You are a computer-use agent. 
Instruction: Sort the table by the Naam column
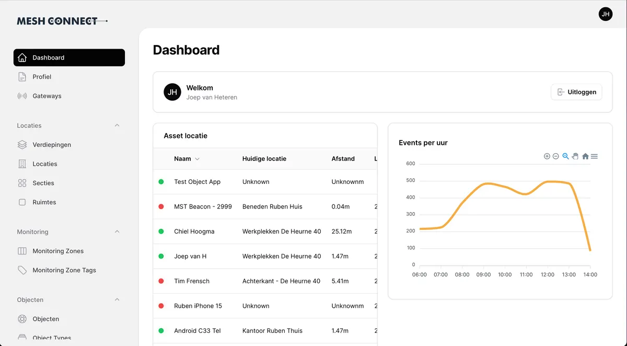[x=186, y=158]
